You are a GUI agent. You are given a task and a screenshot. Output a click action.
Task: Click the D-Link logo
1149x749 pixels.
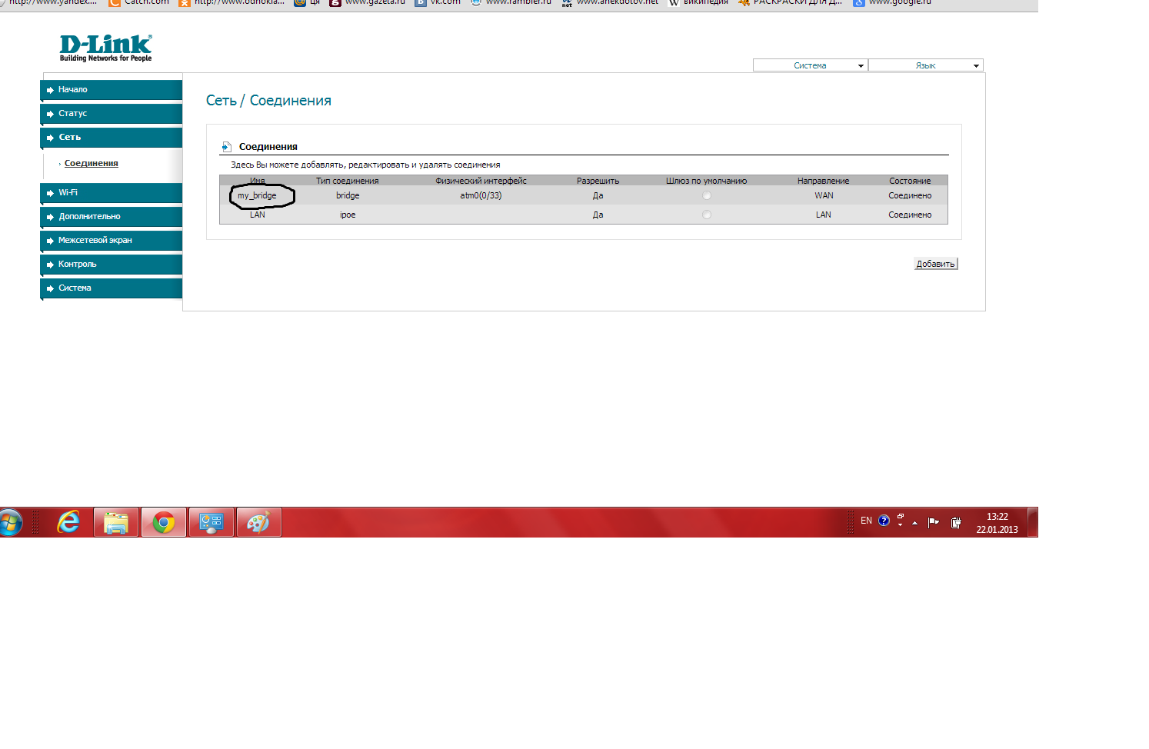[106, 48]
